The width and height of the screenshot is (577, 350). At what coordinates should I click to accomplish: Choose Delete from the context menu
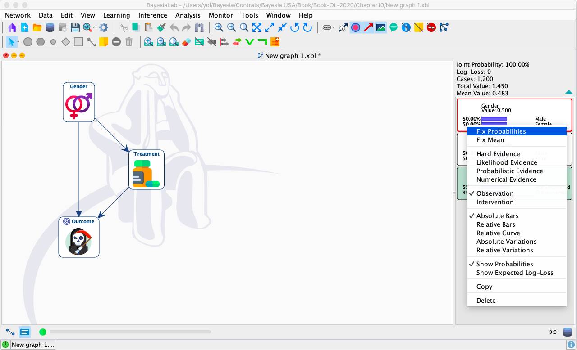pos(517,301)
